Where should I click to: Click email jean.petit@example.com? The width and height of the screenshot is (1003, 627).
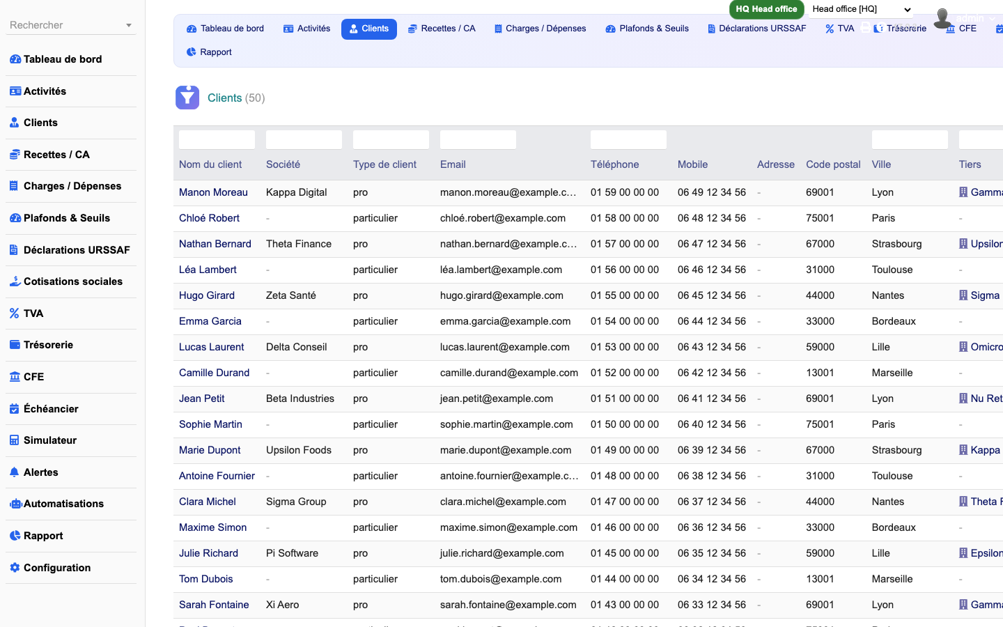click(x=497, y=398)
